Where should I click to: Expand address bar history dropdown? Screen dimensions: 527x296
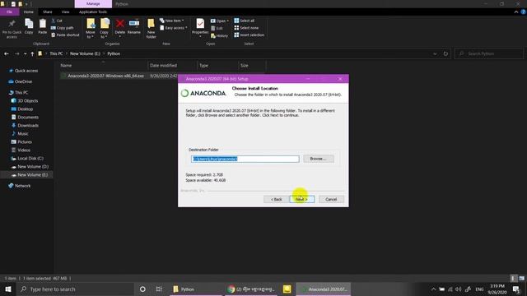[x=435, y=53]
